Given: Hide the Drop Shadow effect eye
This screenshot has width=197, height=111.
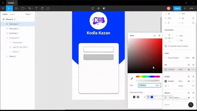Looking at the screenshot, I should pos(189,97).
